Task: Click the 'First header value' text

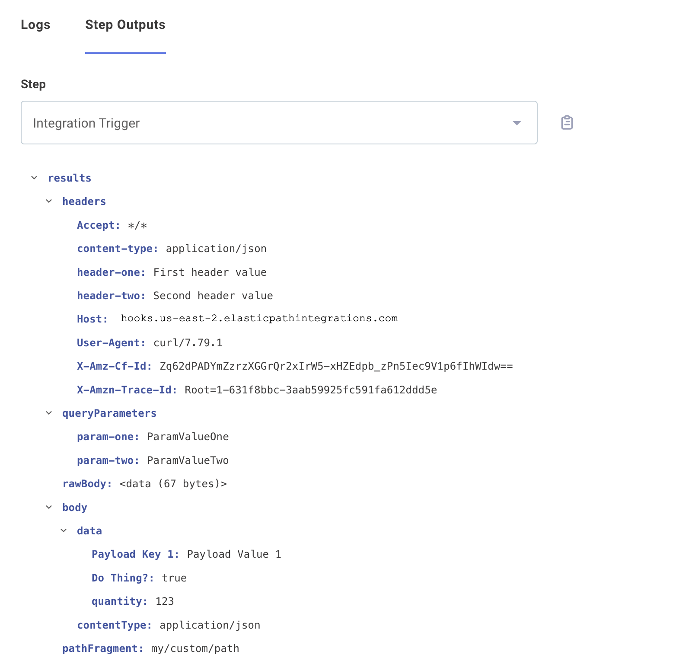Action: (x=210, y=272)
